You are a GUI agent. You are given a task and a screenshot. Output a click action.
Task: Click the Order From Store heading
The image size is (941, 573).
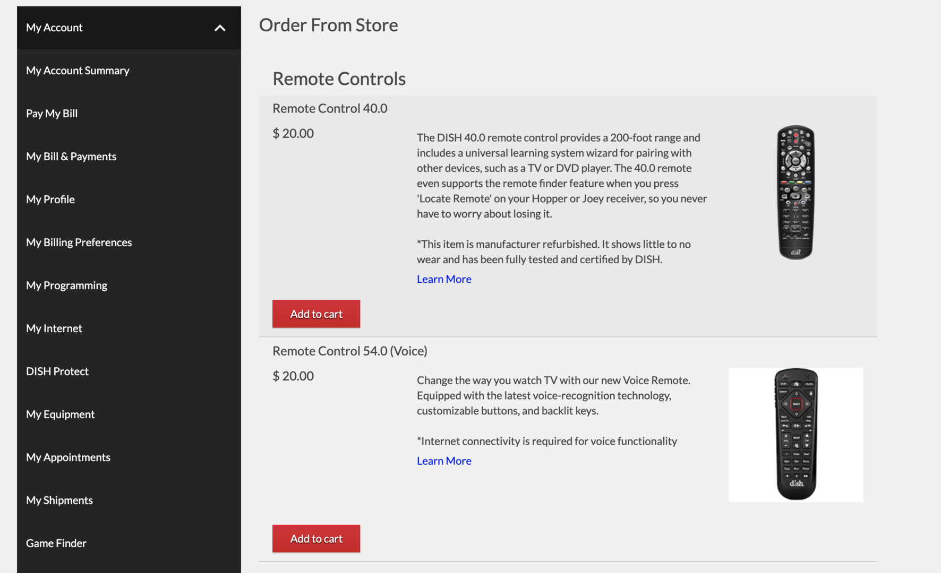click(x=329, y=25)
